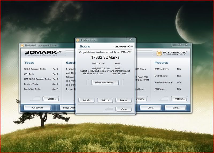Viewport: 214px width, 153px height.
Task: Click the Feature Tests count 0 of 7
Action: pyautogui.click(x=55, y=84)
